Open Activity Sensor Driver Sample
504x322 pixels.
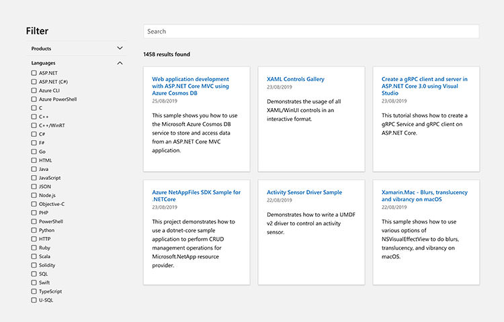click(304, 193)
